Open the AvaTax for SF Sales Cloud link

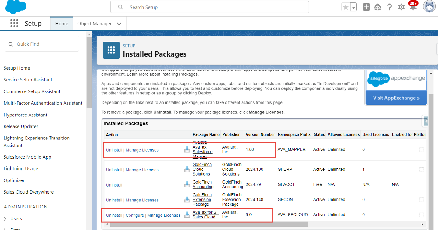click(x=206, y=215)
